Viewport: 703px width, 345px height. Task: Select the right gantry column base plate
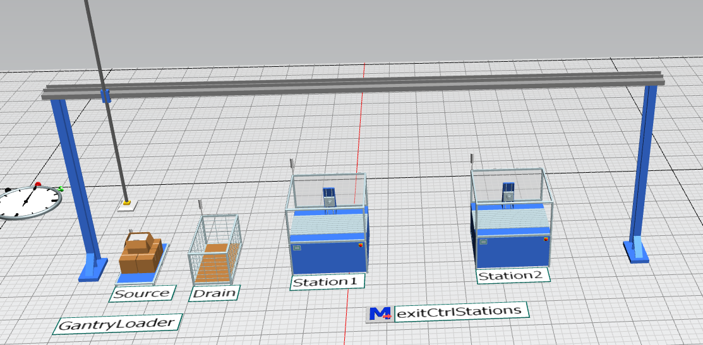[x=637, y=252]
